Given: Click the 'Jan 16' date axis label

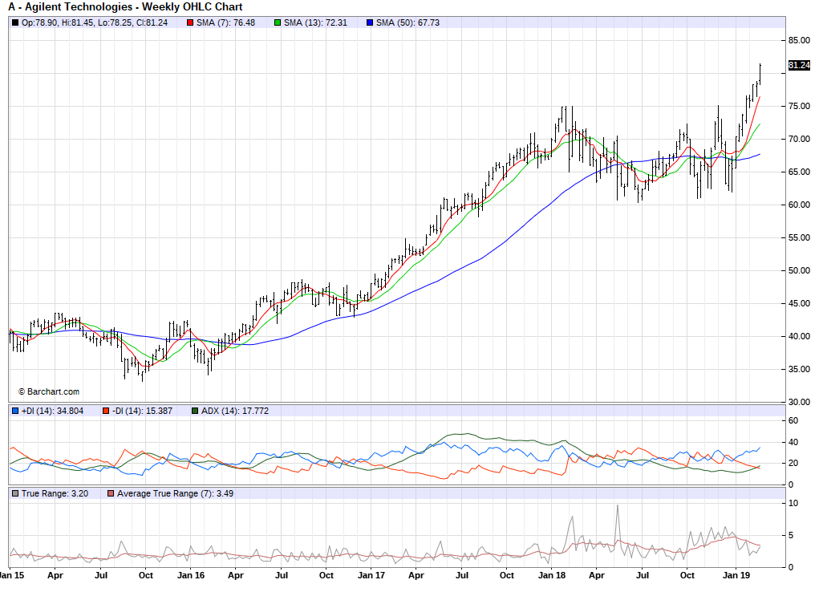Looking at the screenshot, I should (191, 575).
